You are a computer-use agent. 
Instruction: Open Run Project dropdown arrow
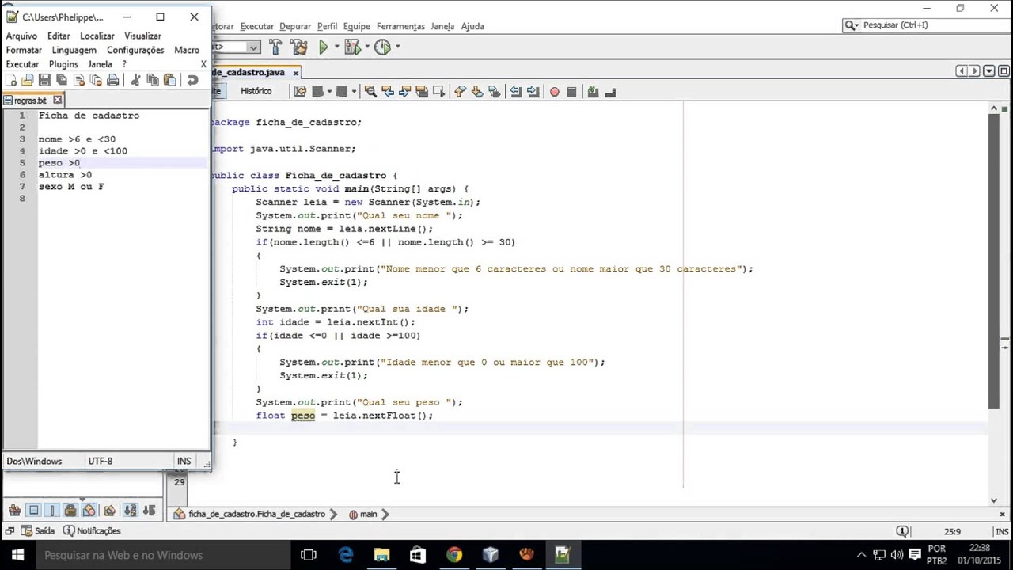336,47
